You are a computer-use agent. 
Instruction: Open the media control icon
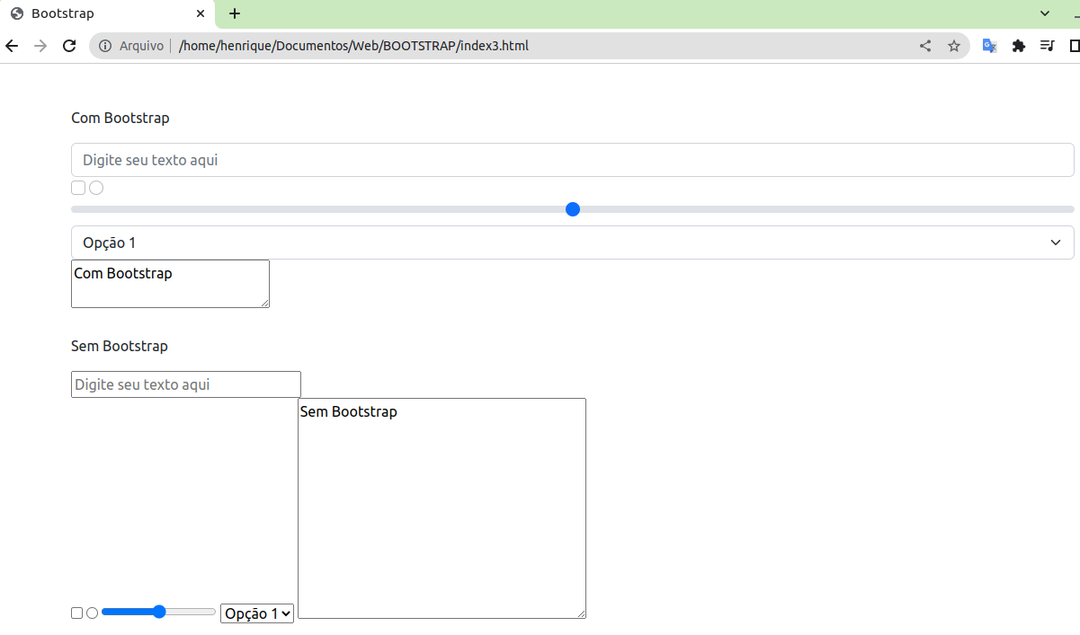coord(1048,46)
